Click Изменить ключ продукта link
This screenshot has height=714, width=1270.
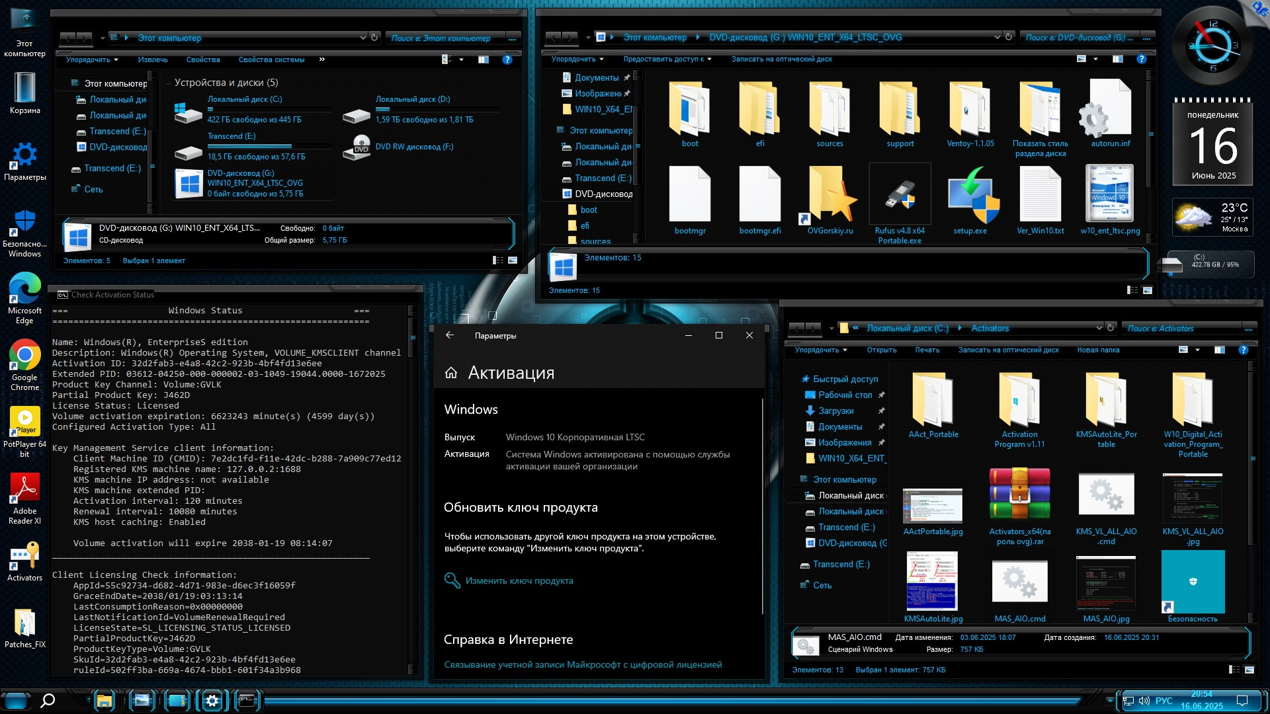519,580
